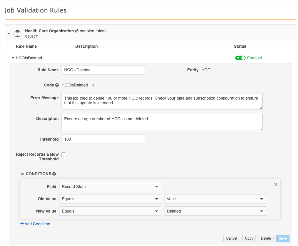Collapse the Health Care Organization section
This screenshot has height=246, width=298.
point(9,33)
